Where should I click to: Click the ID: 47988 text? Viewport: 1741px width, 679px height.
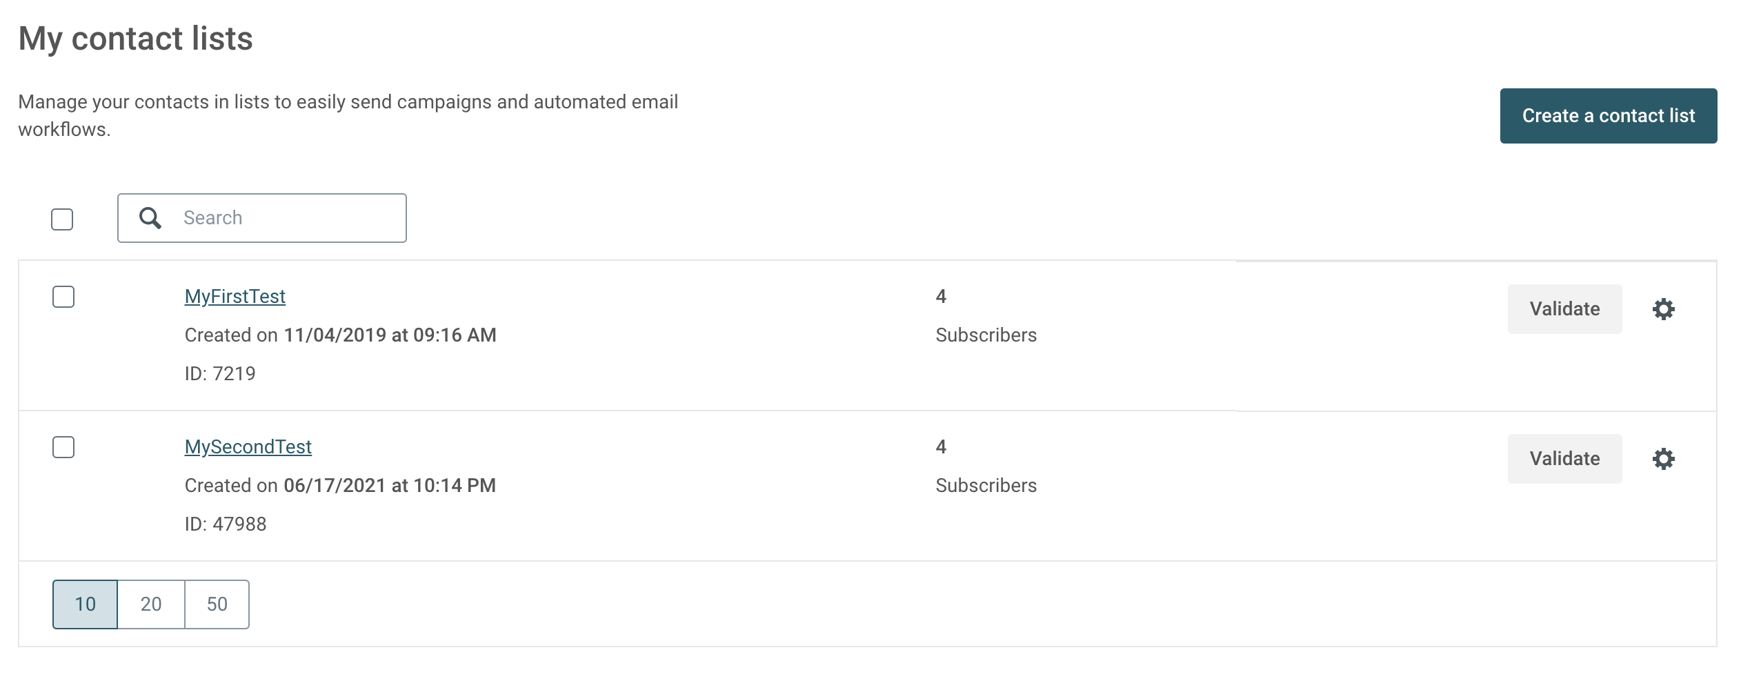(226, 524)
